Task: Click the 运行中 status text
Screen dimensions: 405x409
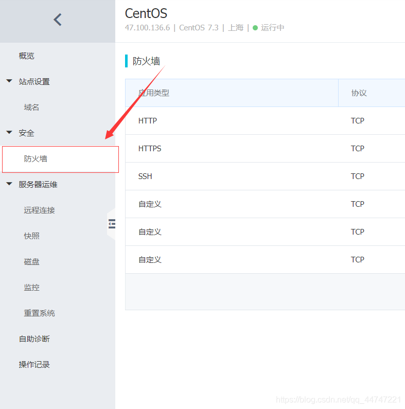Action: tap(272, 28)
